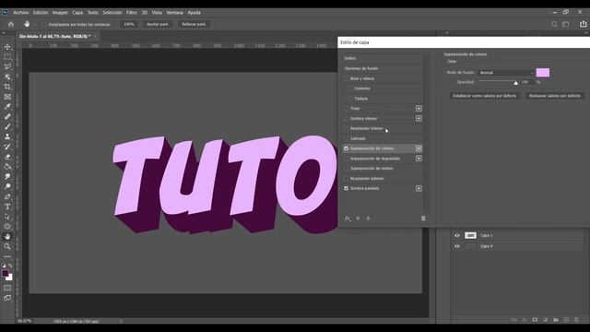Select the Zoom tool in toolbar
This screenshot has height=332, width=590.
[x=7, y=246]
